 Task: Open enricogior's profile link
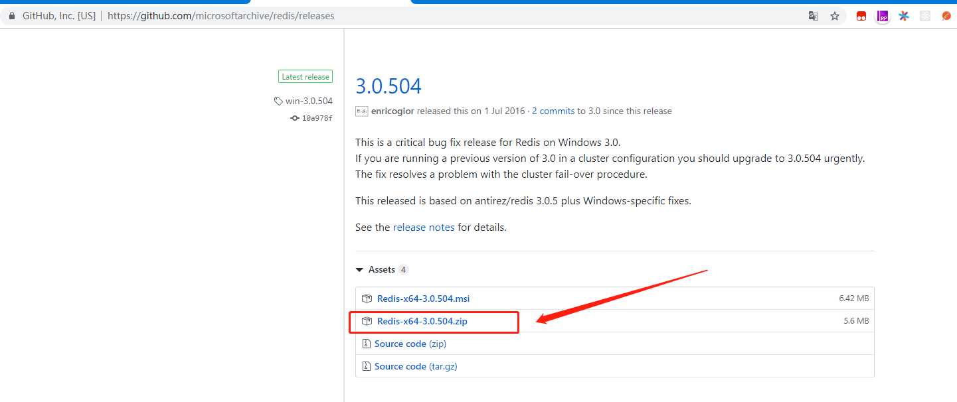pyautogui.click(x=392, y=111)
